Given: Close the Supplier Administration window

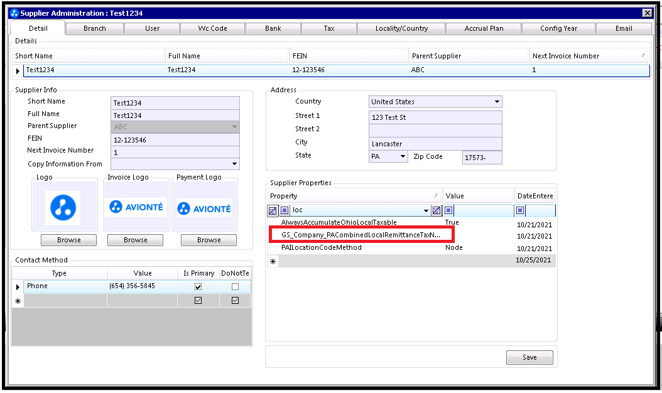Looking at the screenshot, I should 647,13.
